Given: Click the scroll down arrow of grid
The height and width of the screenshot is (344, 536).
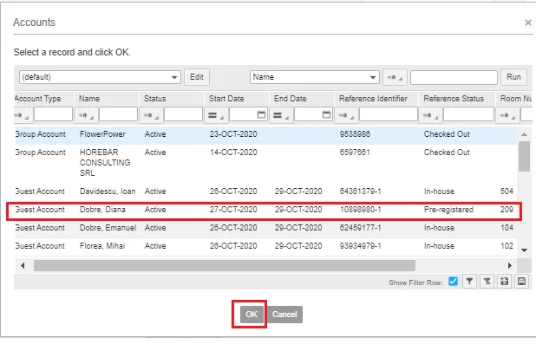Looking at the screenshot, I should click(524, 250).
